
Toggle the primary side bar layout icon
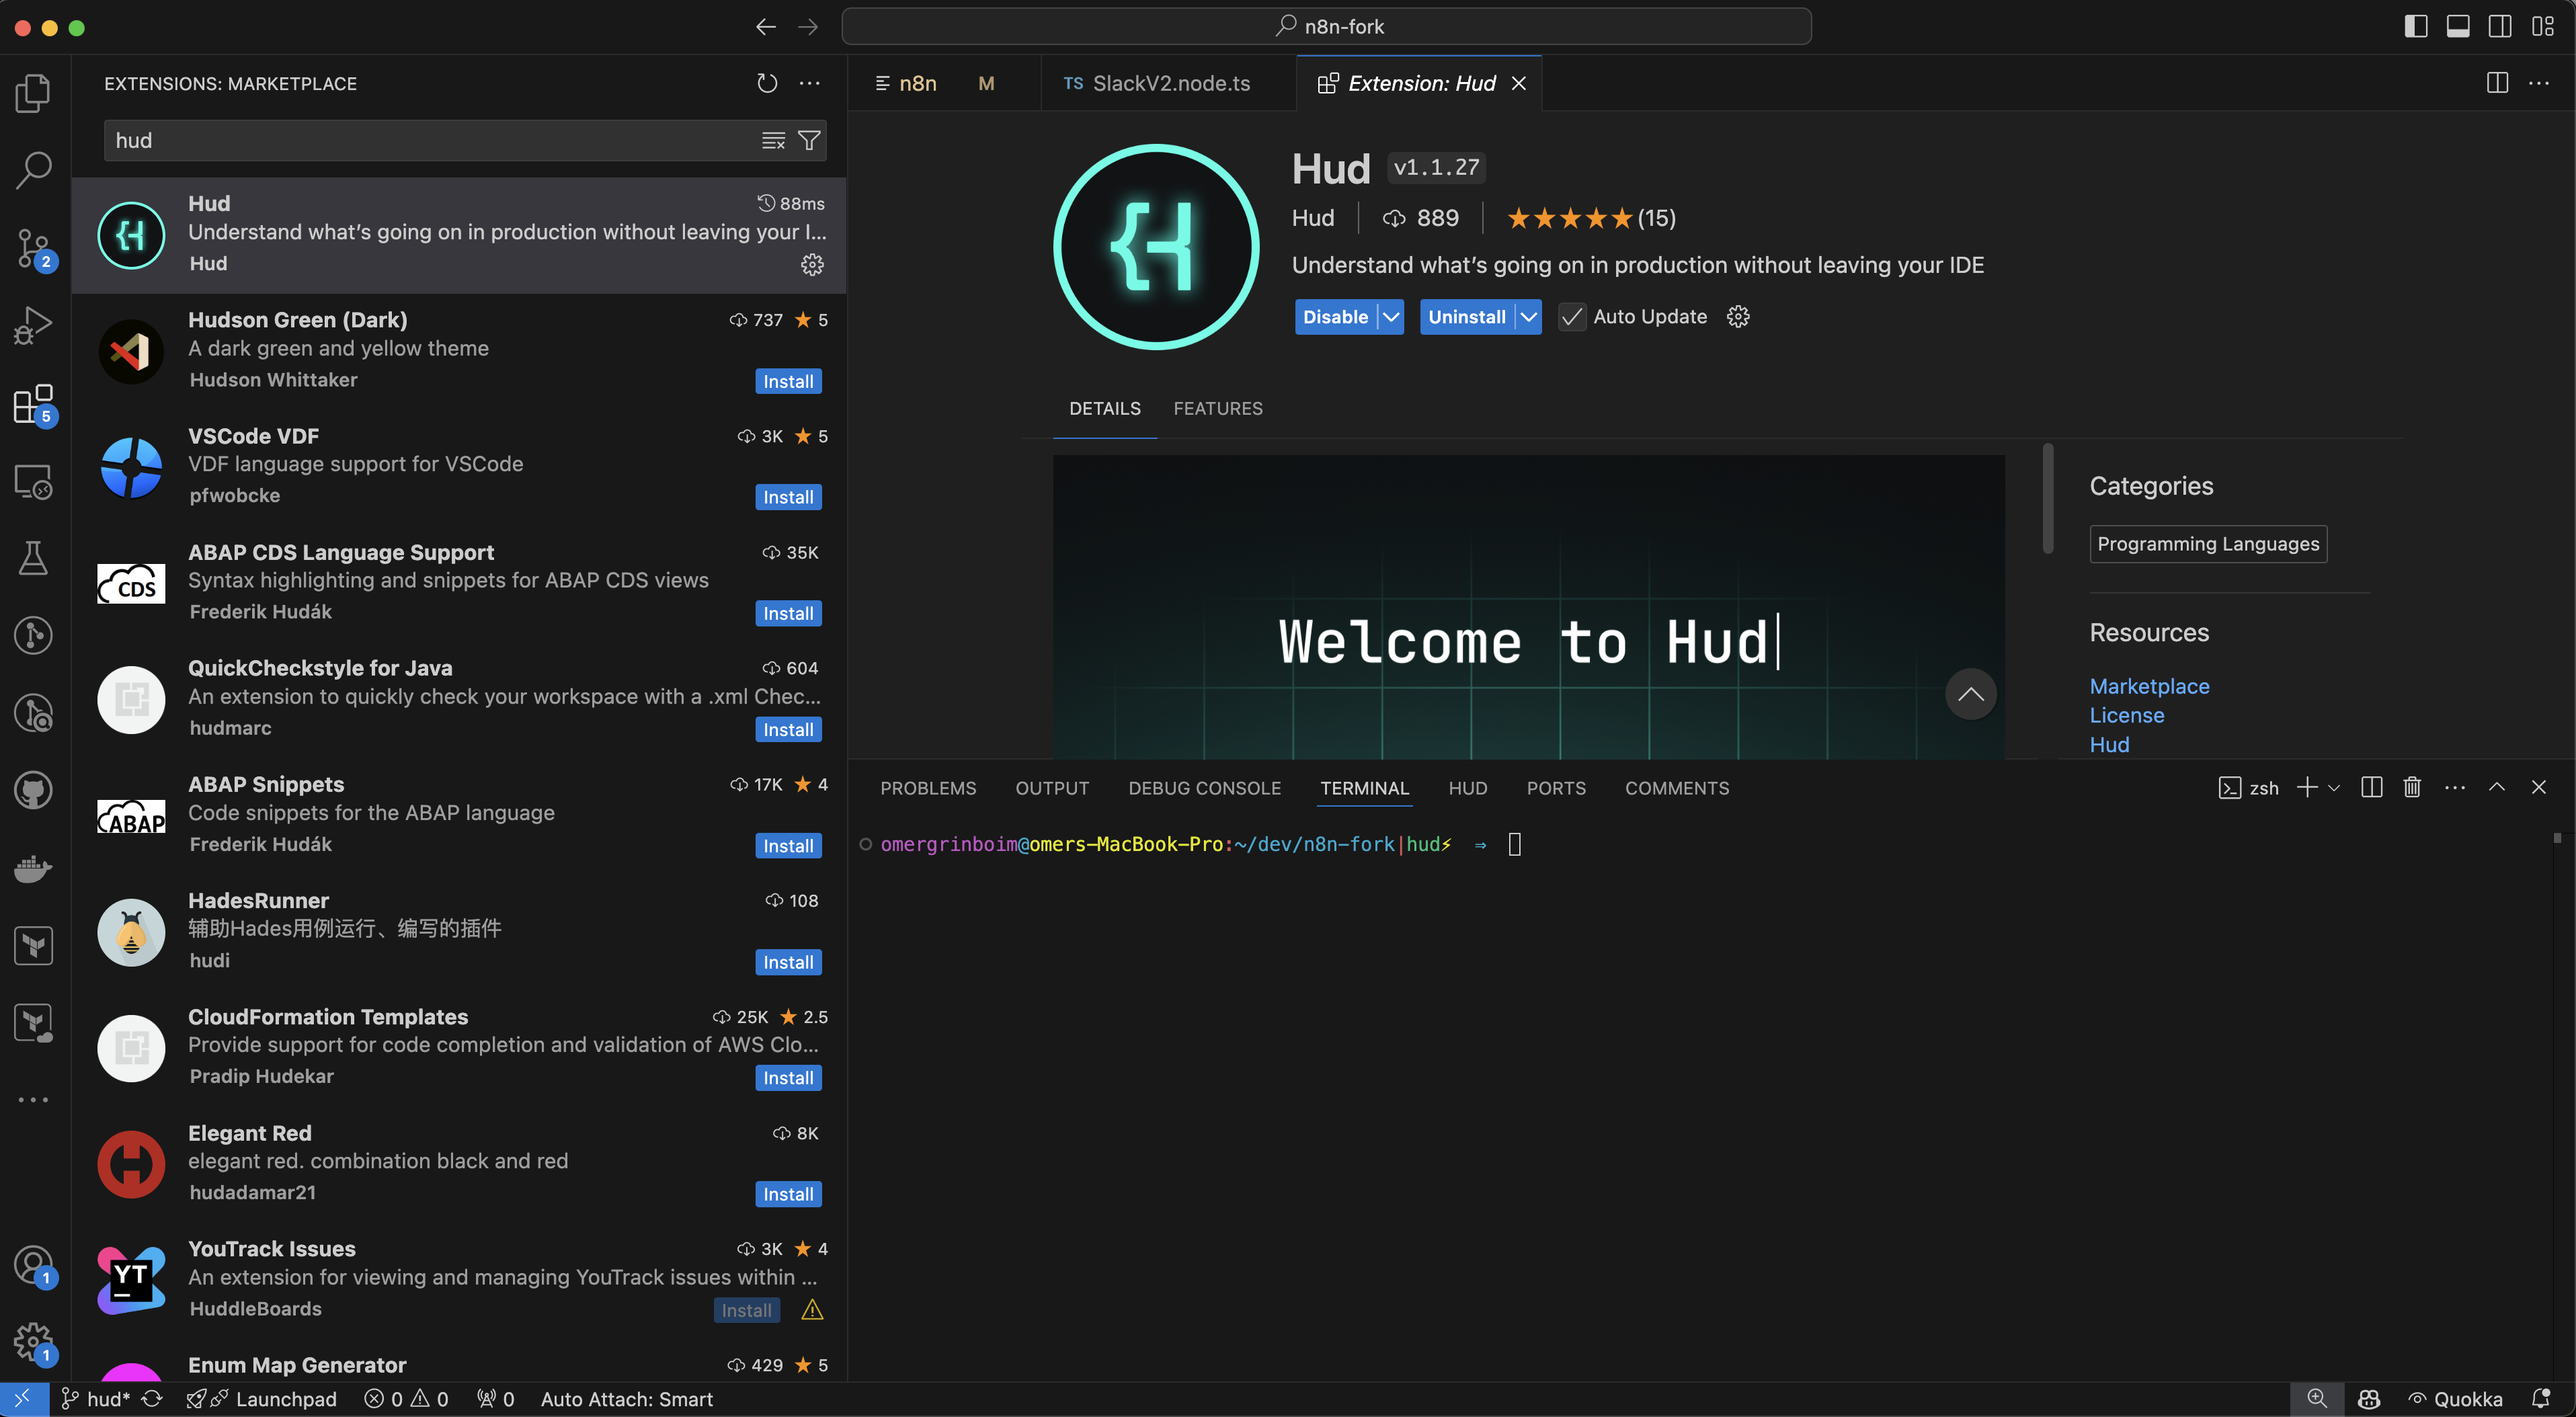(2415, 27)
